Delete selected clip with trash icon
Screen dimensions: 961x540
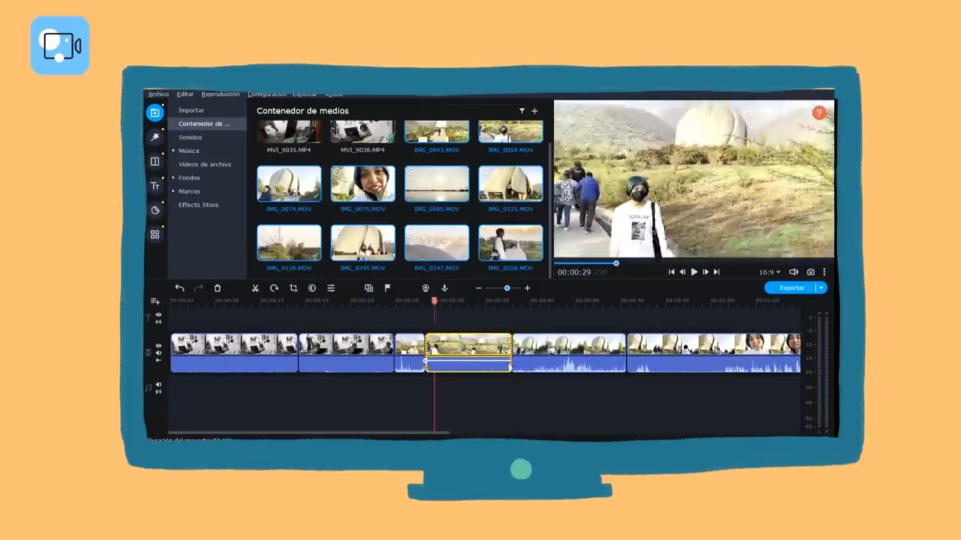(217, 288)
